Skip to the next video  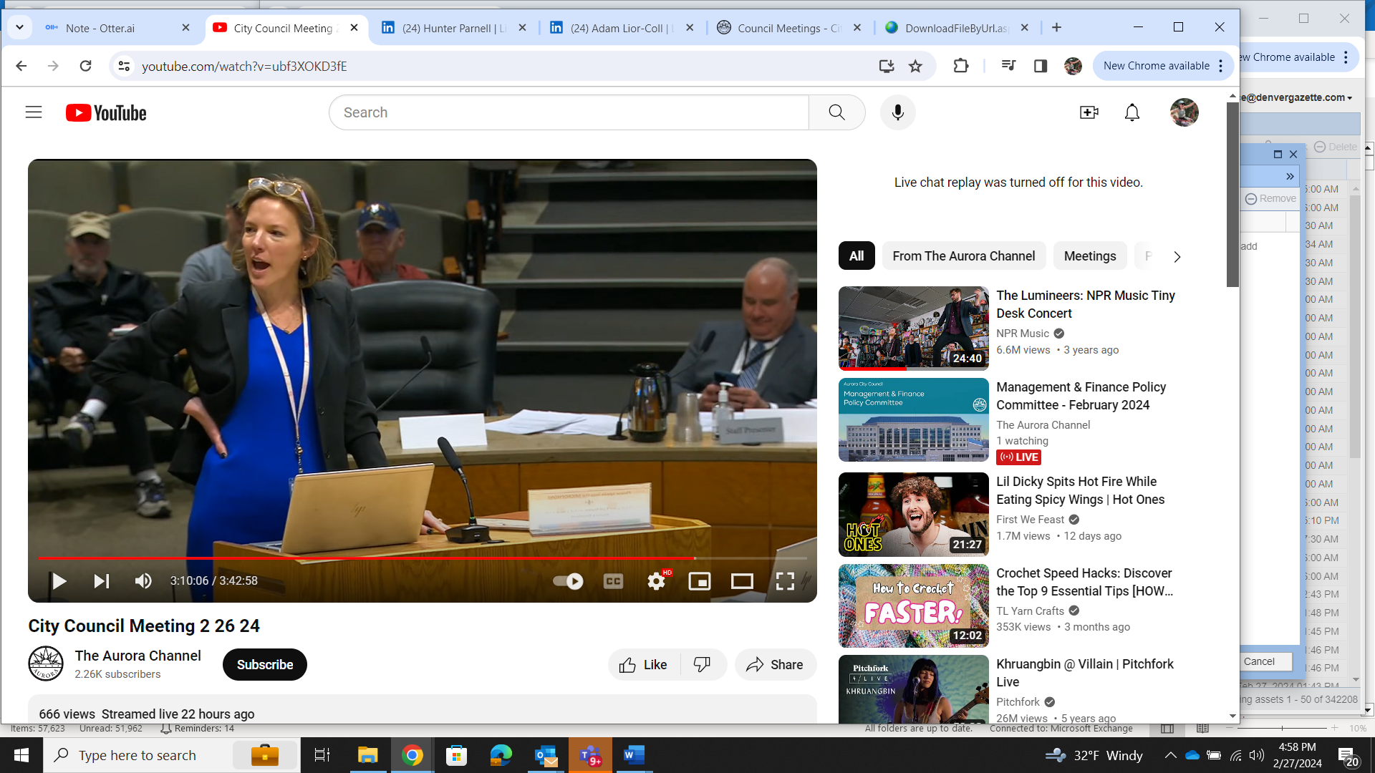[102, 581]
